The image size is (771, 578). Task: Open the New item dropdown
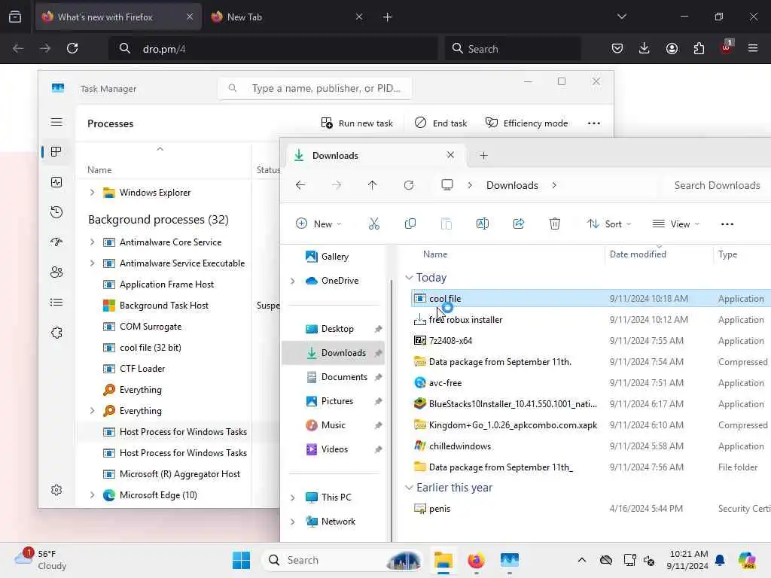tap(318, 224)
